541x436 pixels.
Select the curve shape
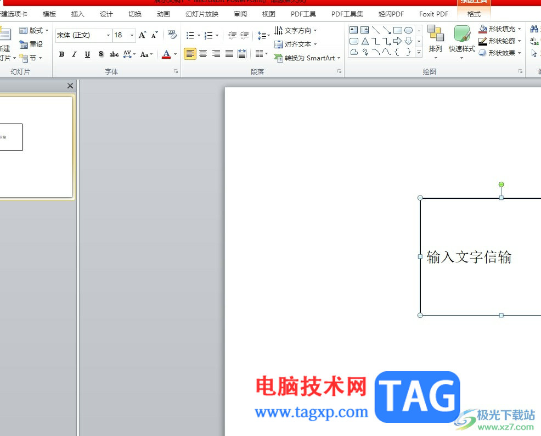(386, 52)
